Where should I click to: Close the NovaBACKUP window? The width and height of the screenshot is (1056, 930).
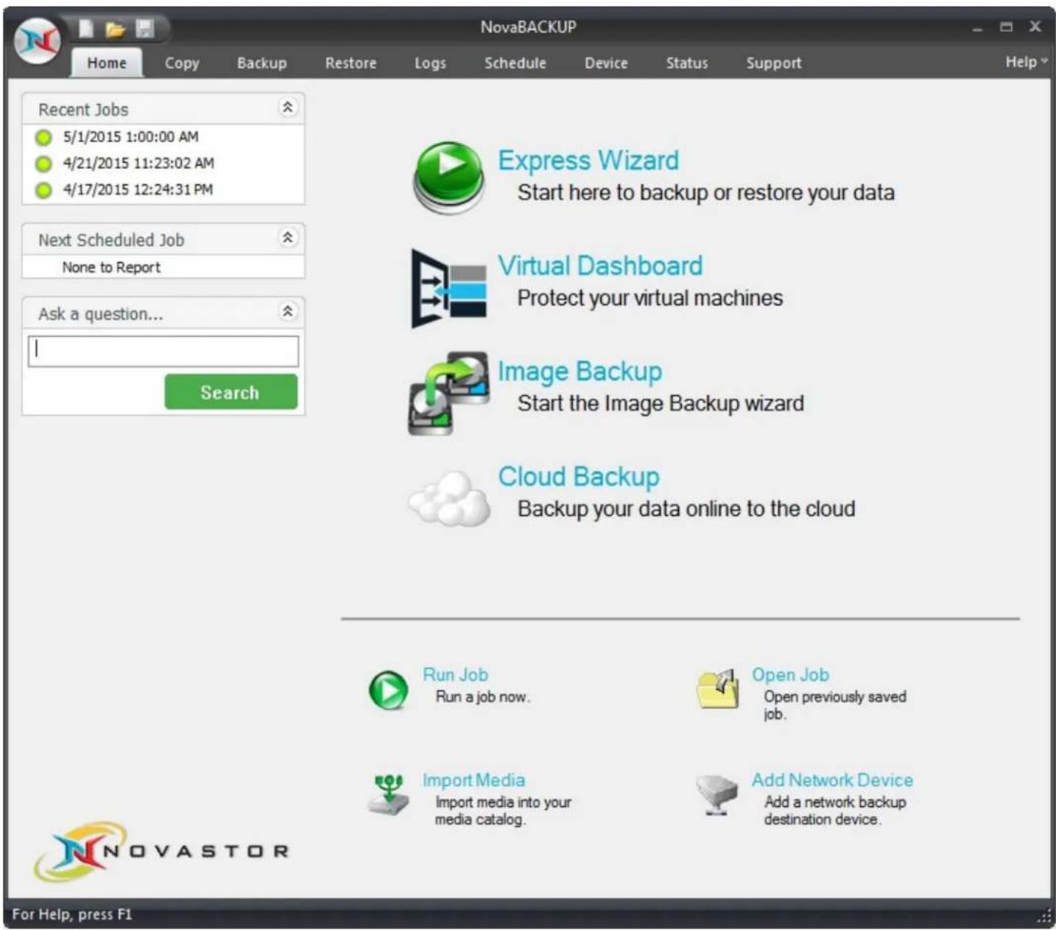(1035, 27)
